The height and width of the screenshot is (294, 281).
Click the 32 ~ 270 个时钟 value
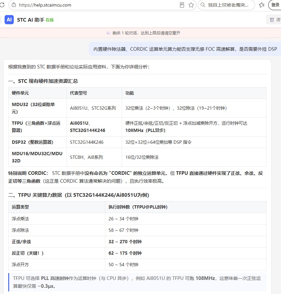125,242
